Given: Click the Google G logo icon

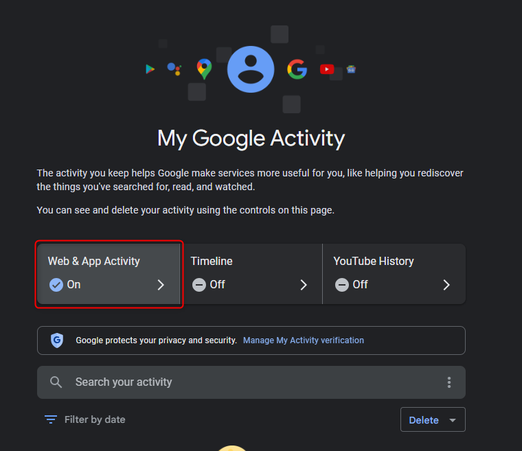Looking at the screenshot, I should pos(297,69).
